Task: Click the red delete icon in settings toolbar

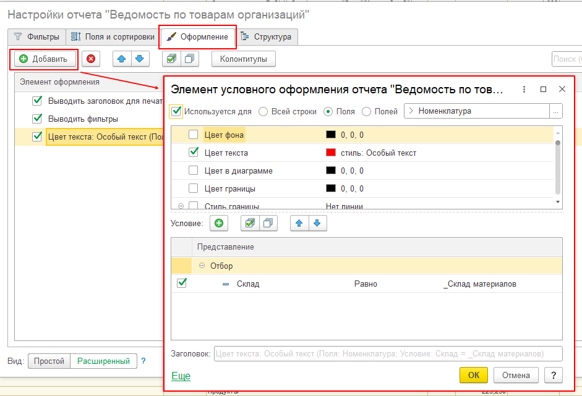Action: pos(91,59)
